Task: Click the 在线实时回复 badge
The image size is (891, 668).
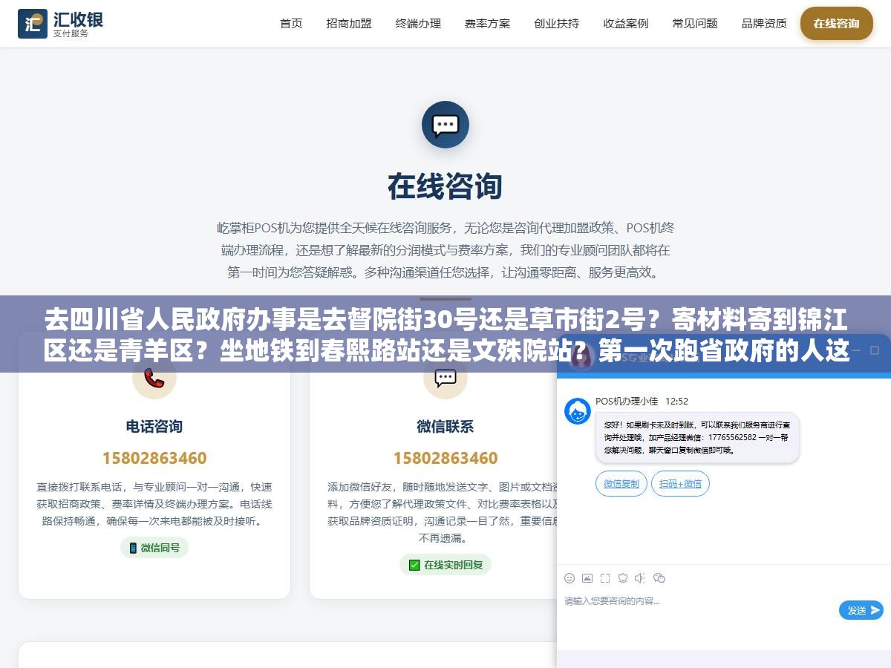Action: (x=446, y=565)
